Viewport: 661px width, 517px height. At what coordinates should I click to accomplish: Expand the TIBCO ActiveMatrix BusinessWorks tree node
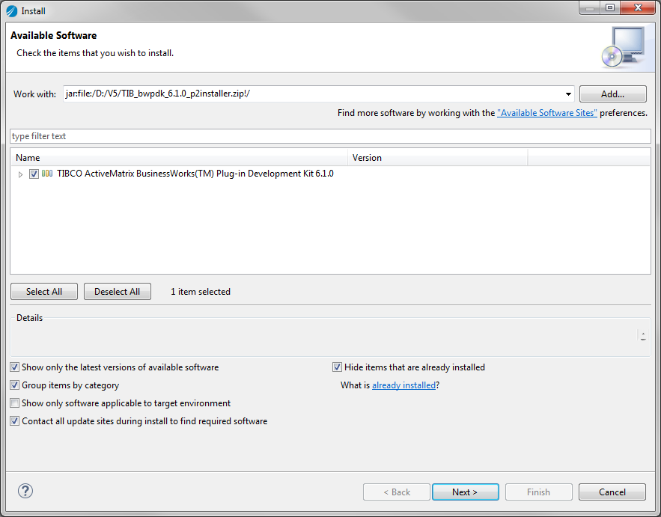coord(20,174)
